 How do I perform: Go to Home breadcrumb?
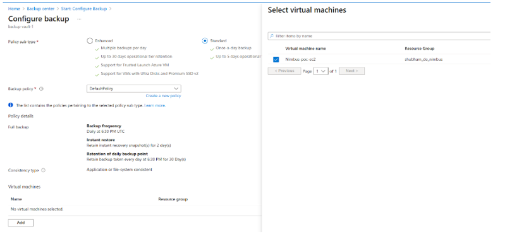[x=14, y=9]
